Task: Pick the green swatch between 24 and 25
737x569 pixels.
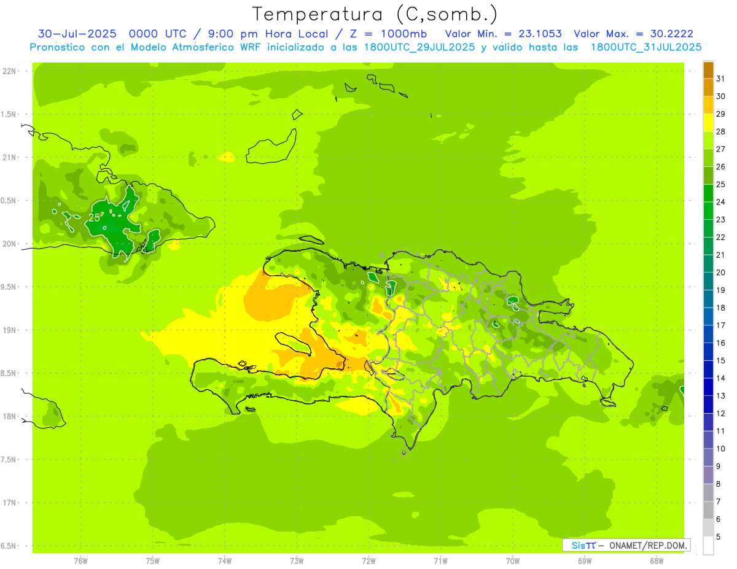Action: [708, 193]
